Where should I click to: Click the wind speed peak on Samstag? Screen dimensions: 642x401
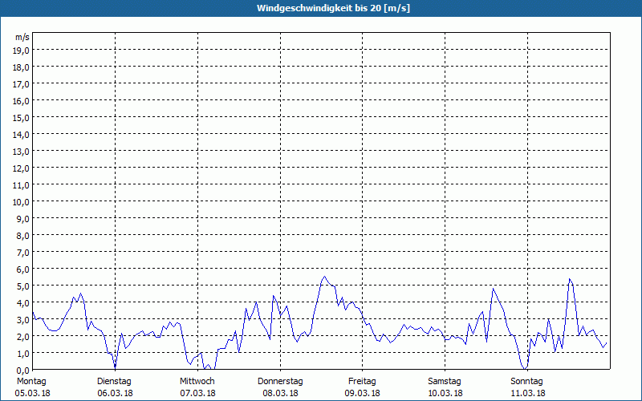point(494,289)
